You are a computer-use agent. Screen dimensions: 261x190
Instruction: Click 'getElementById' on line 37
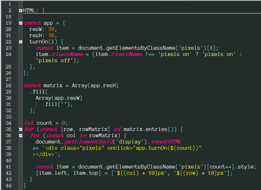[x=89, y=142]
